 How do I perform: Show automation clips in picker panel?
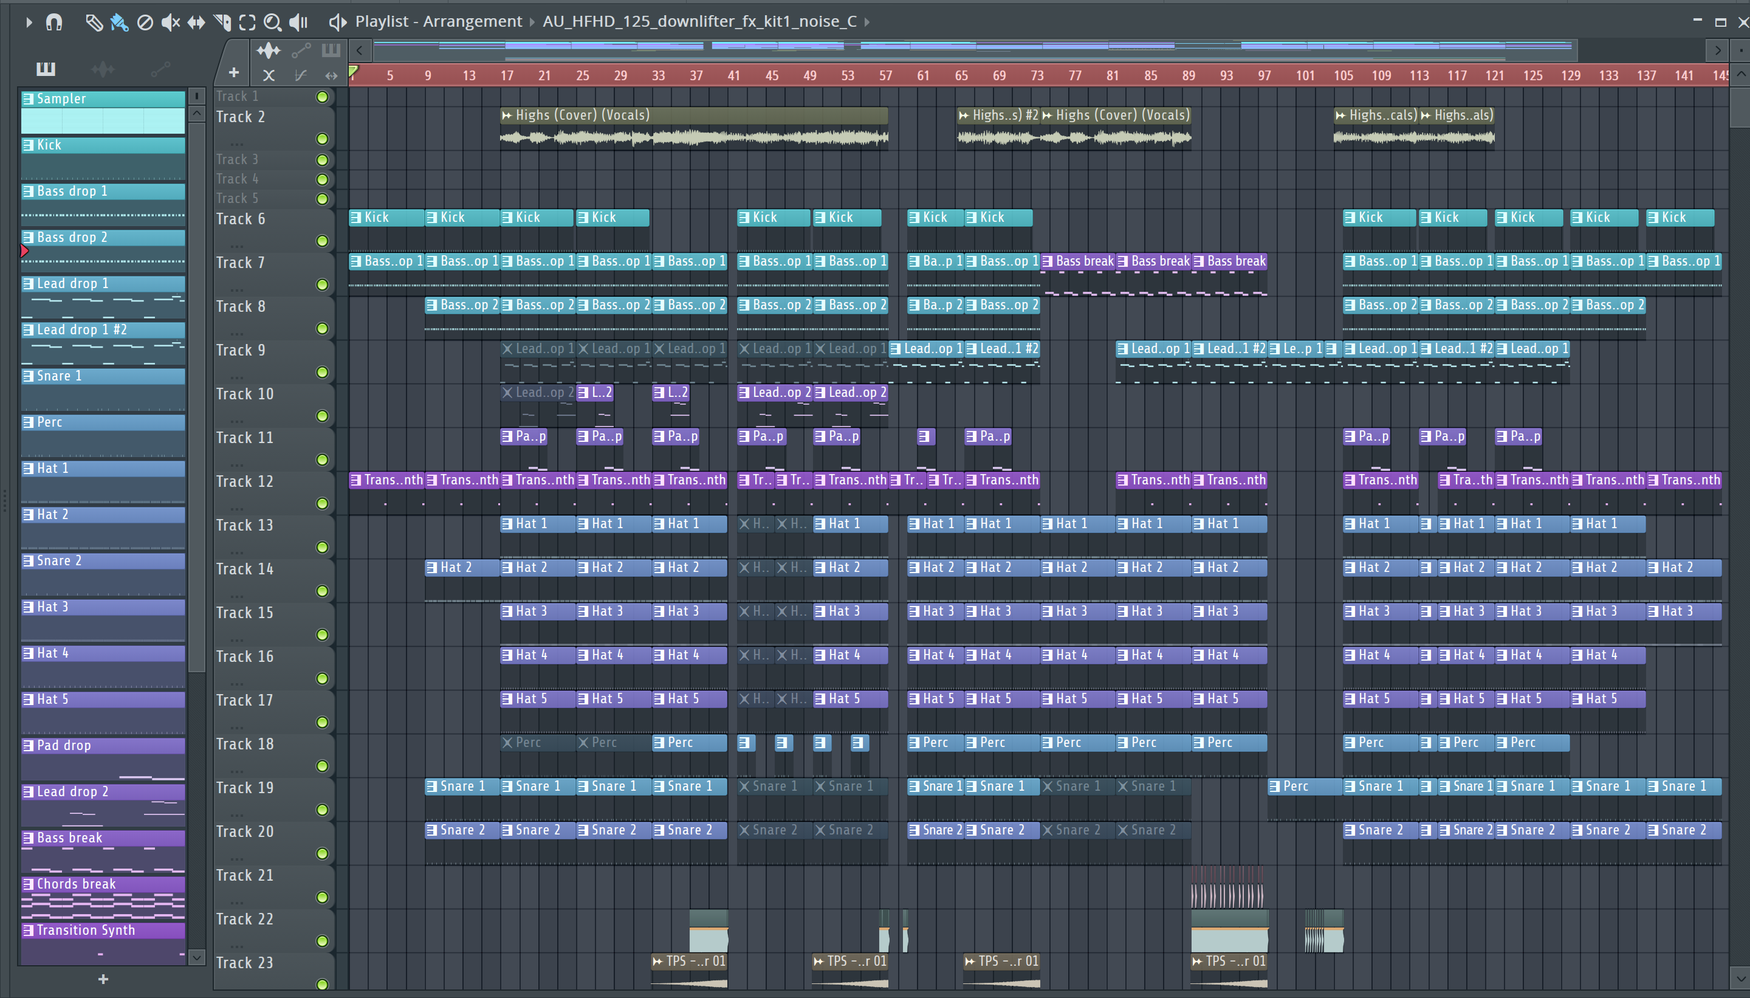click(160, 69)
